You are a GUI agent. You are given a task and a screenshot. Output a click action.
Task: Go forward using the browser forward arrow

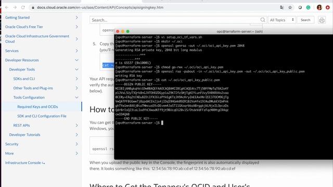coord(15,7)
